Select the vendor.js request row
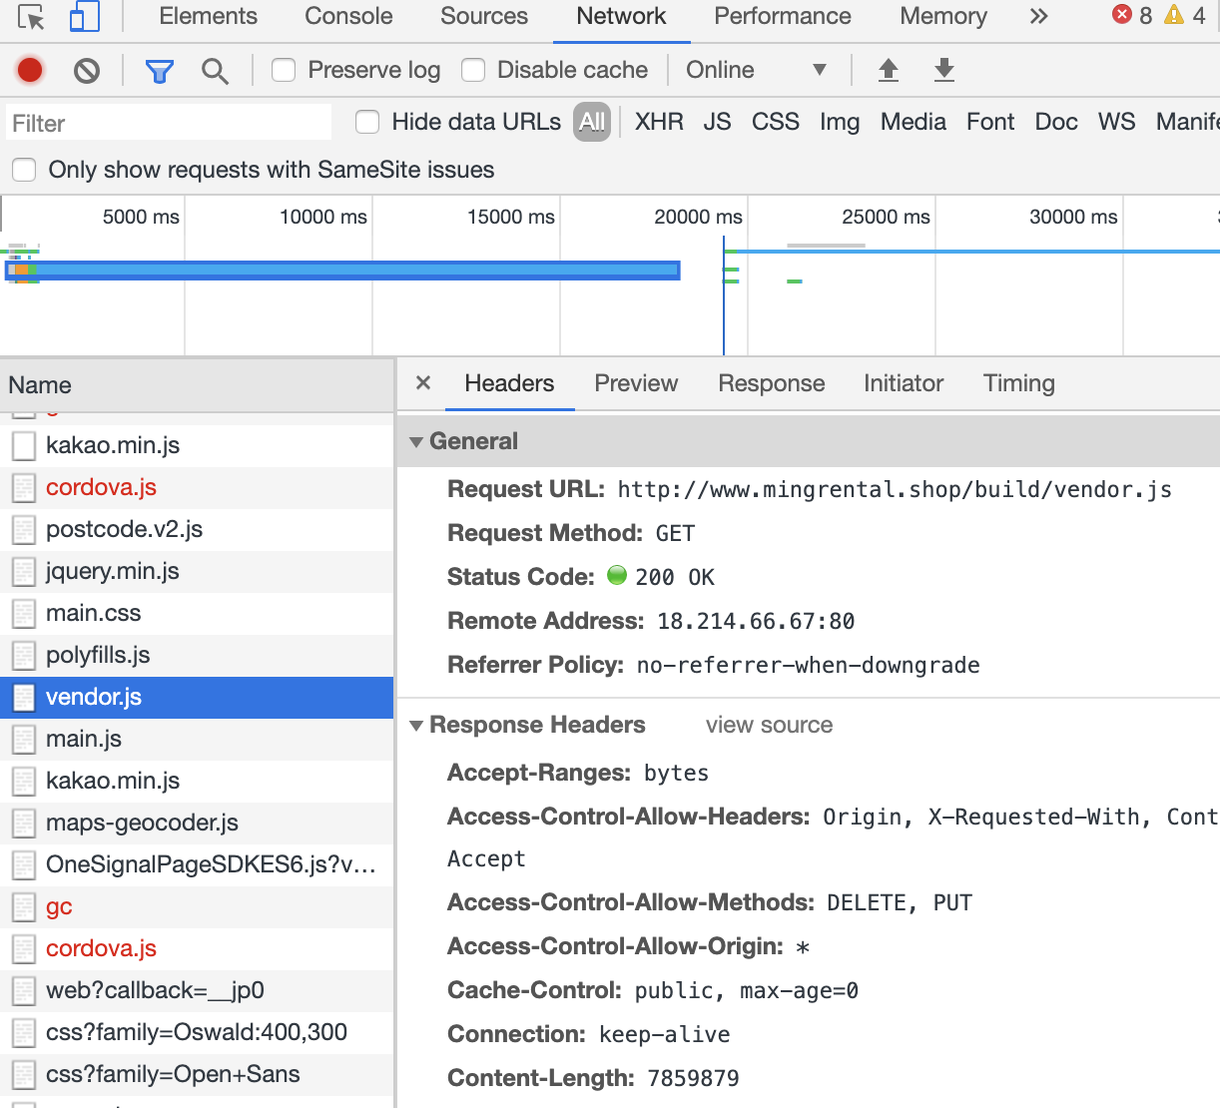This screenshot has width=1220, height=1108. pos(197,697)
